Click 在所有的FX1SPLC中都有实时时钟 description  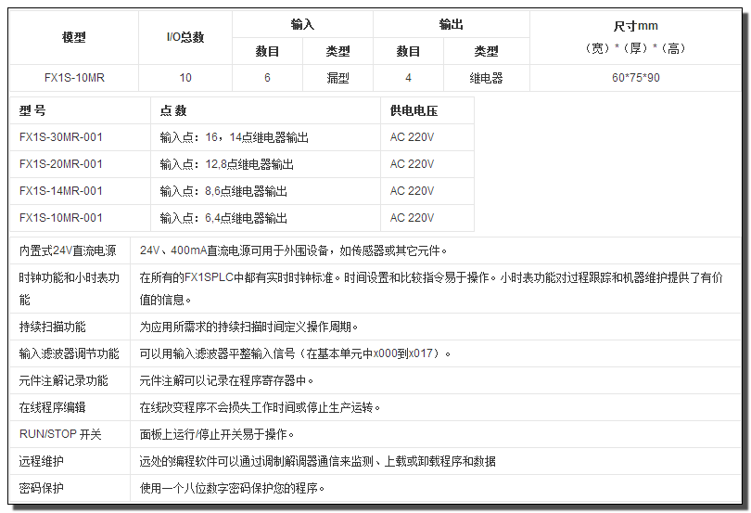pos(431,289)
